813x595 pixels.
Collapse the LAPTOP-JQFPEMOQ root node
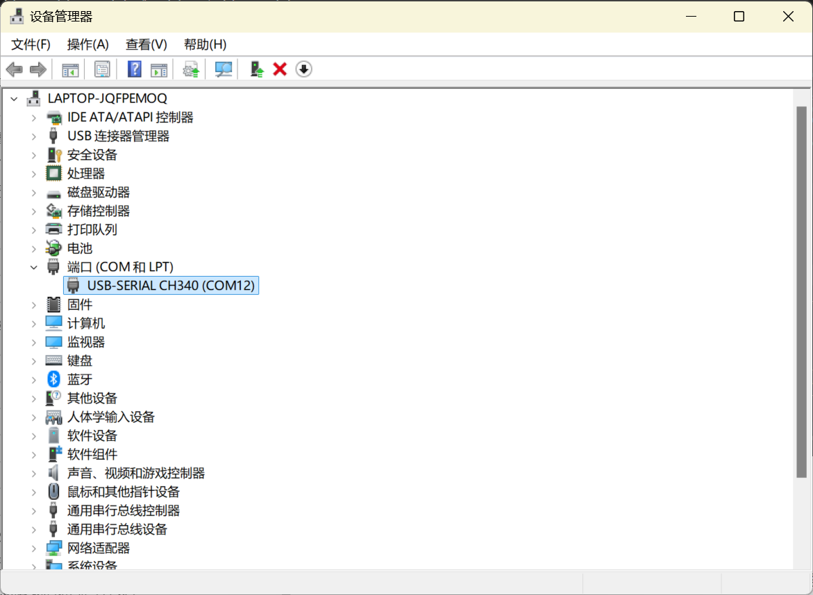pyautogui.click(x=14, y=98)
